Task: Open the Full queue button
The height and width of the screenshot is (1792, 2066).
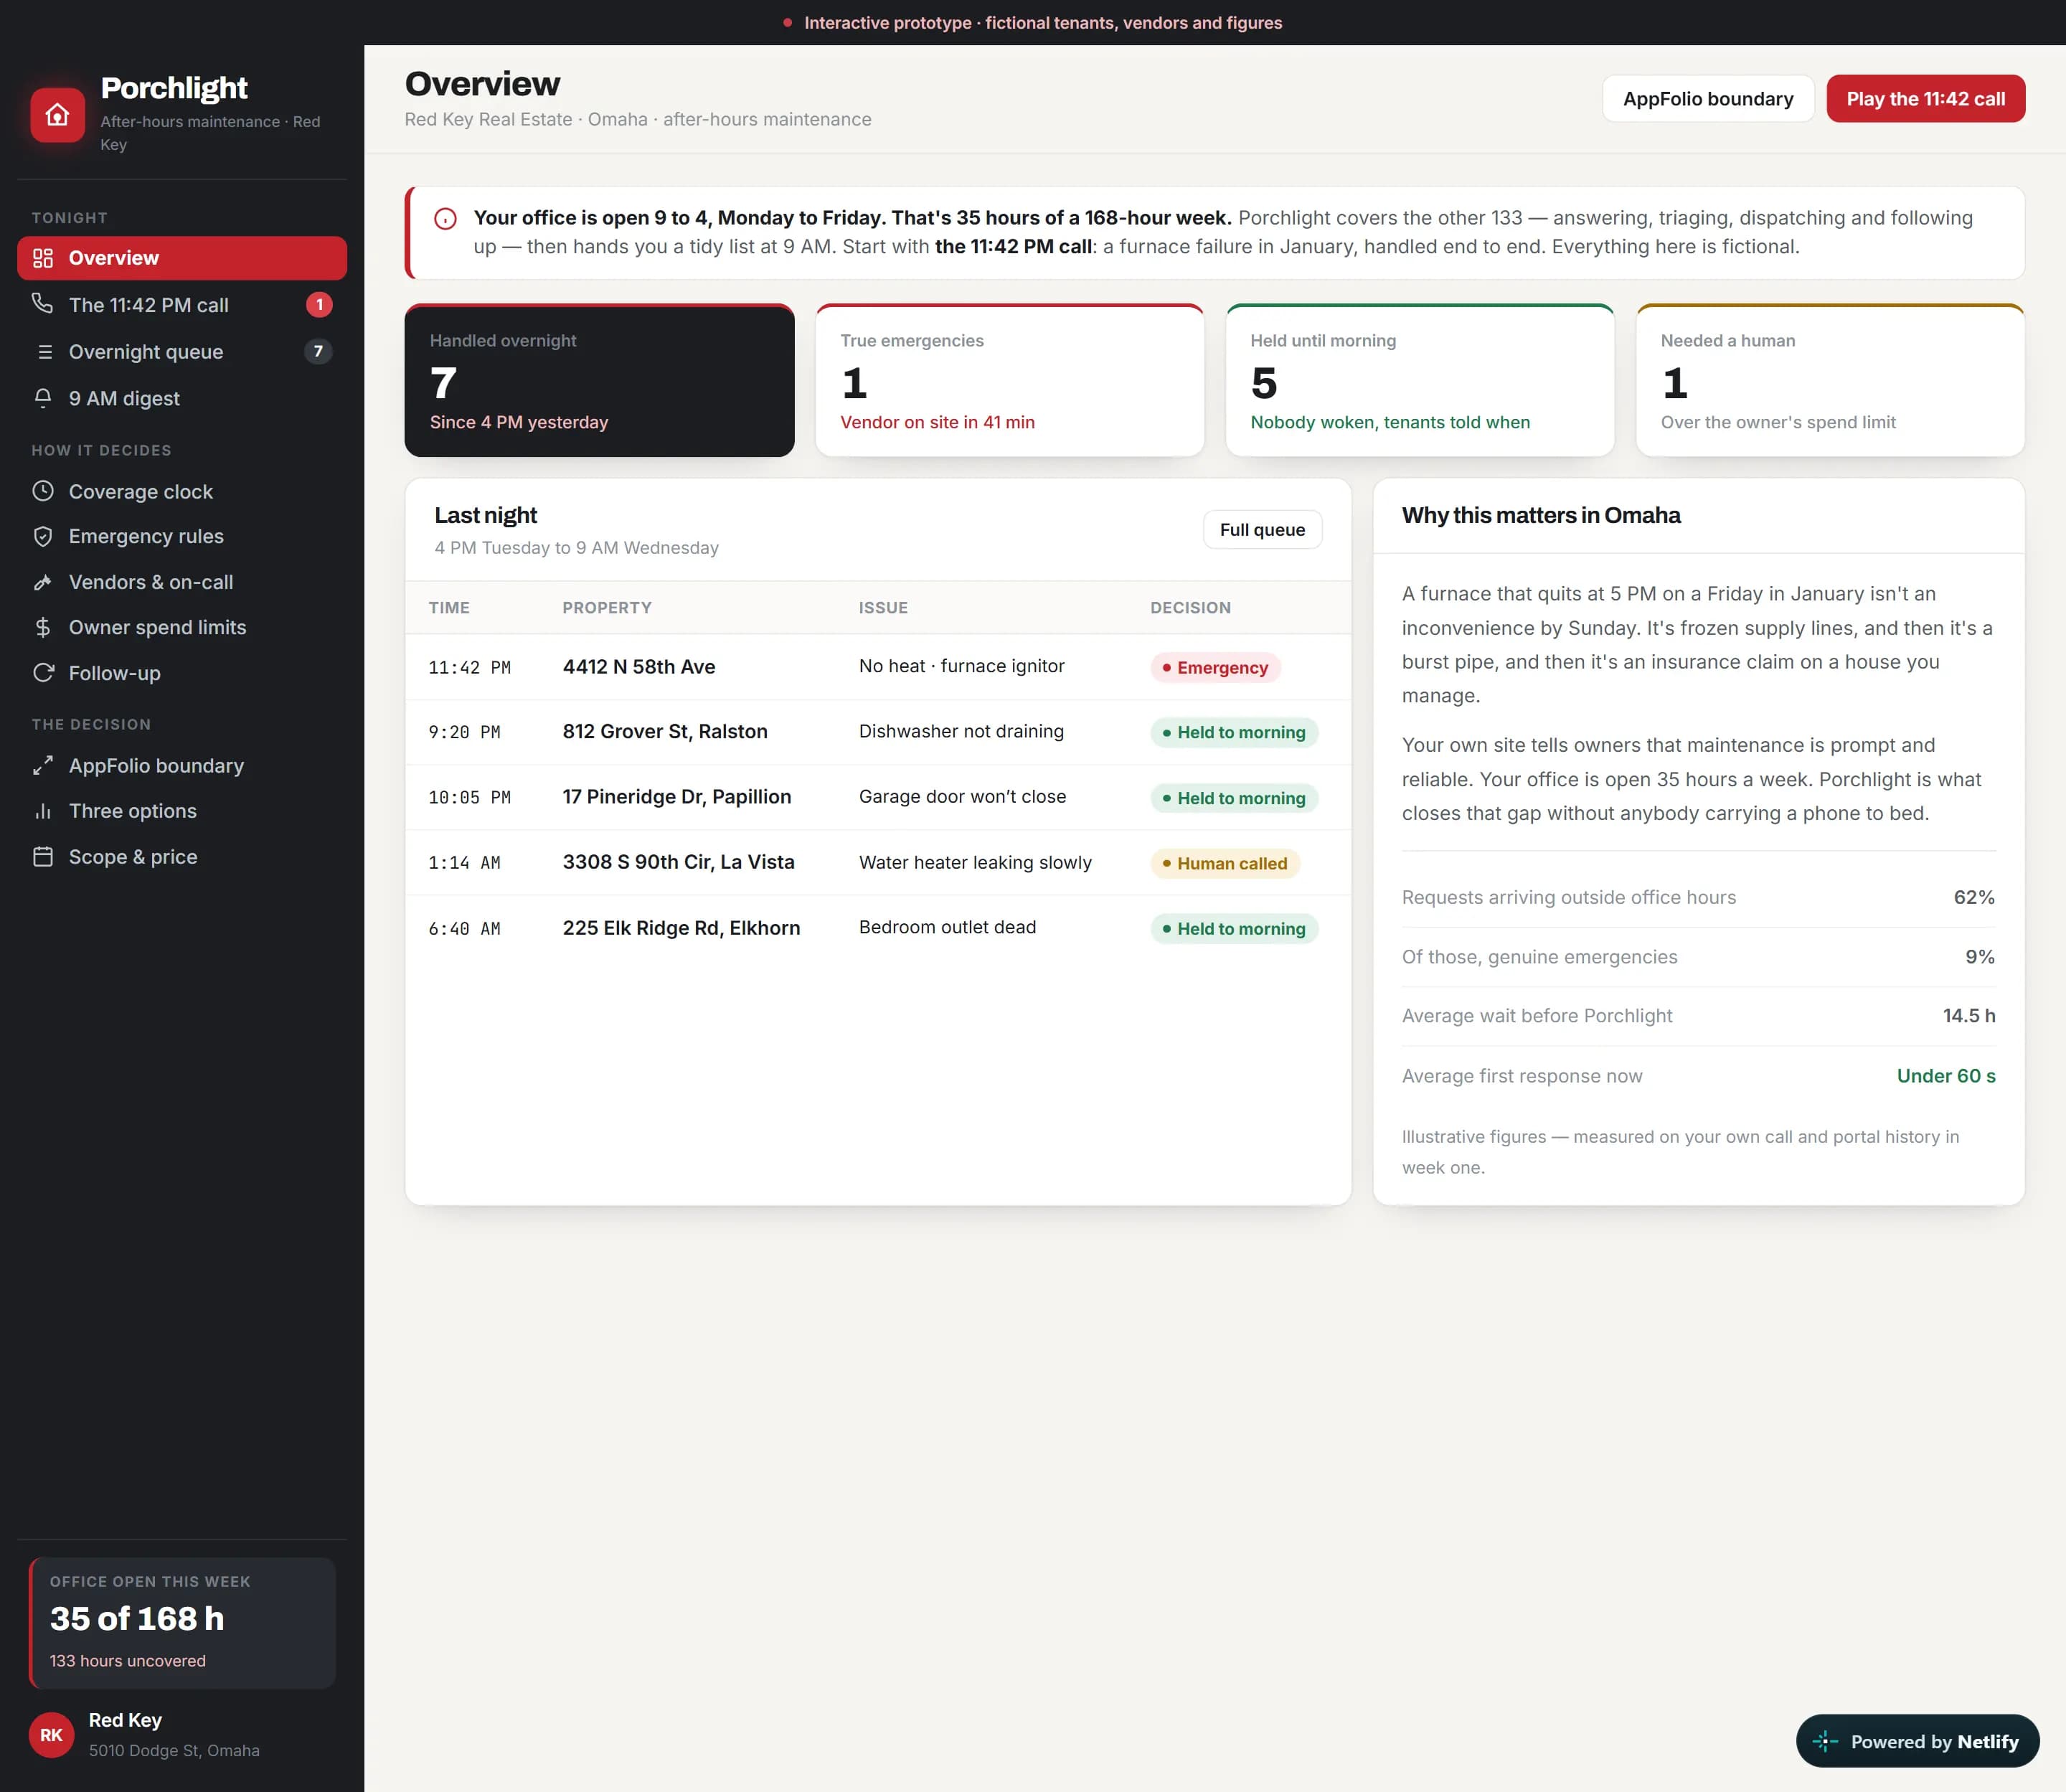Action: pos(1262,530)
